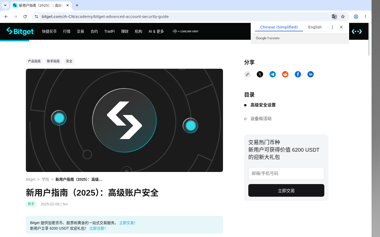Jump to 设备和活动 section
The width and height of the screenshot is (380, 237).
[261, 119]
